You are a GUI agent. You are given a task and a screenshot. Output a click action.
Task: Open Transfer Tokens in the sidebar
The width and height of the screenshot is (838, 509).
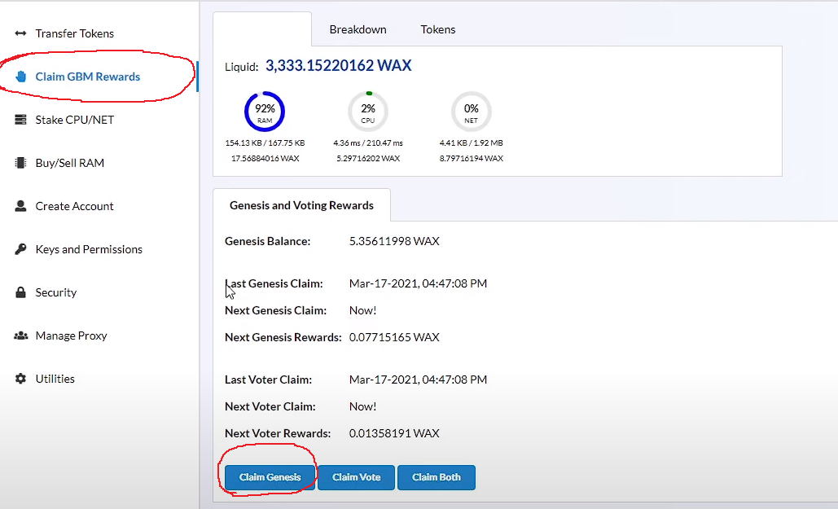[x=74, y=33]
